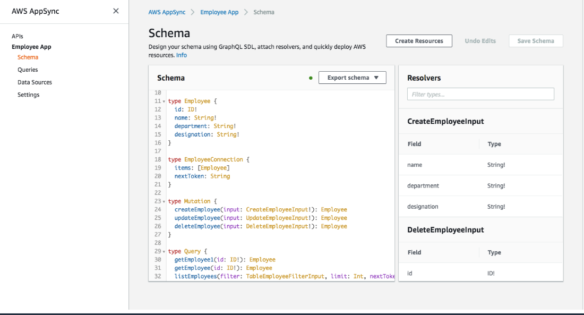This screenshot has height=315, width=584.
Task: Click the DeleteEmployeeInput resolver heading
Action: tap(445, 229)
